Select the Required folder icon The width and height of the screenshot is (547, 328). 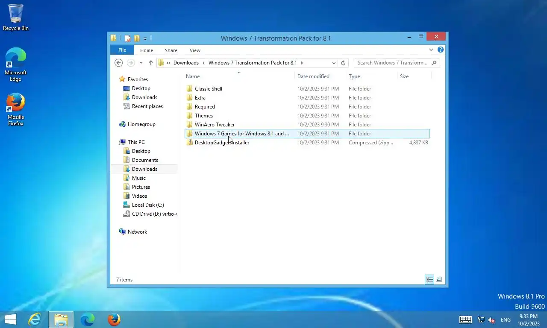190,107
